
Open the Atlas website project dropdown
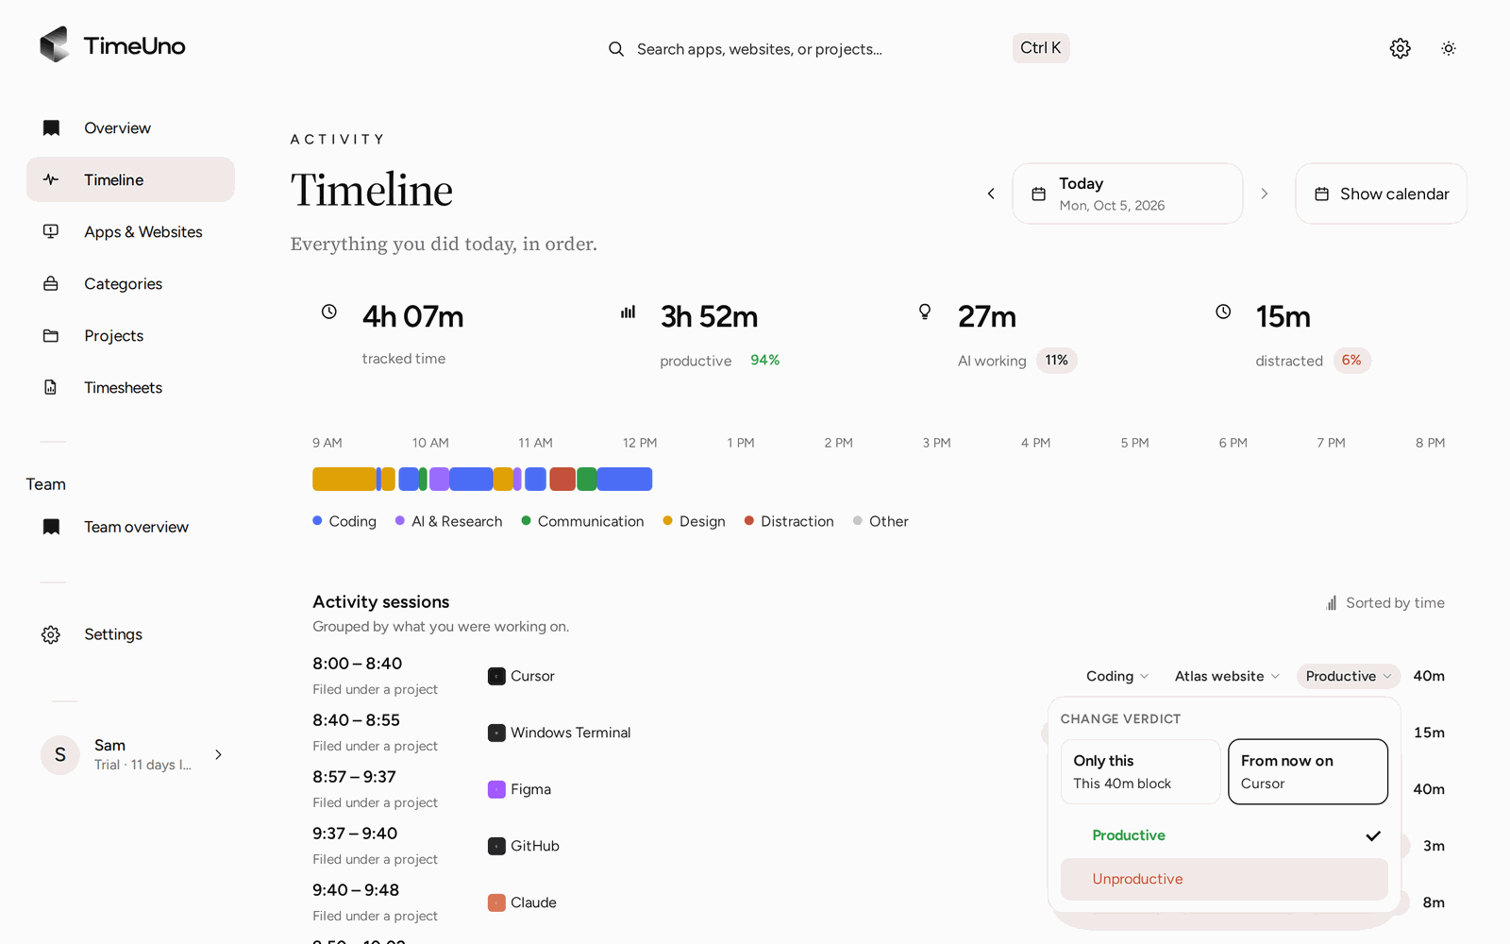click(1227, 676)
